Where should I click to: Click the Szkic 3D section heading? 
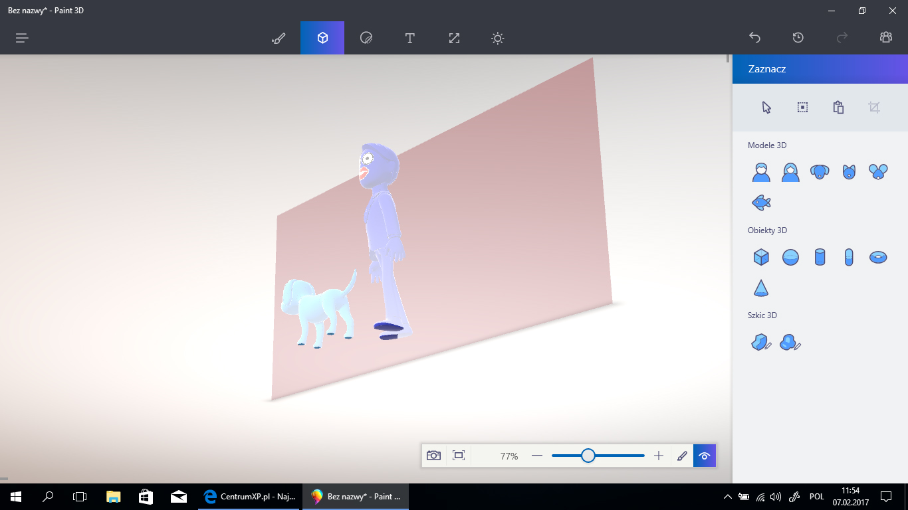click(762, 315)
